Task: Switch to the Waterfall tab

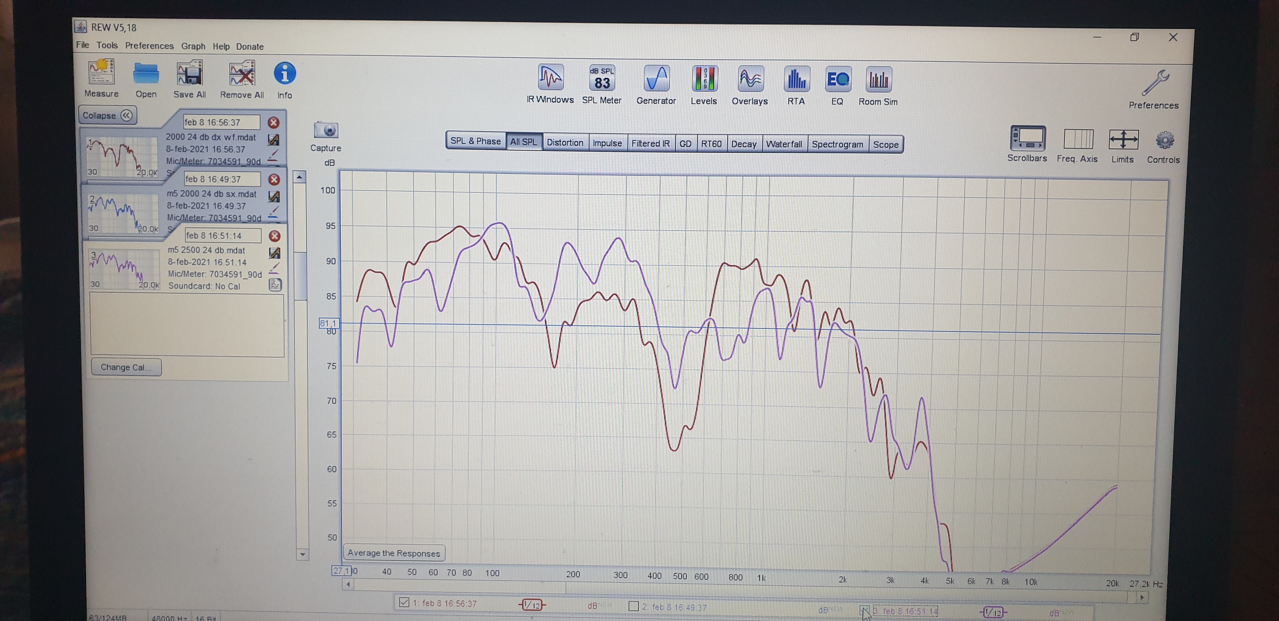Action: pyautogui.click(x=784, y=144)
